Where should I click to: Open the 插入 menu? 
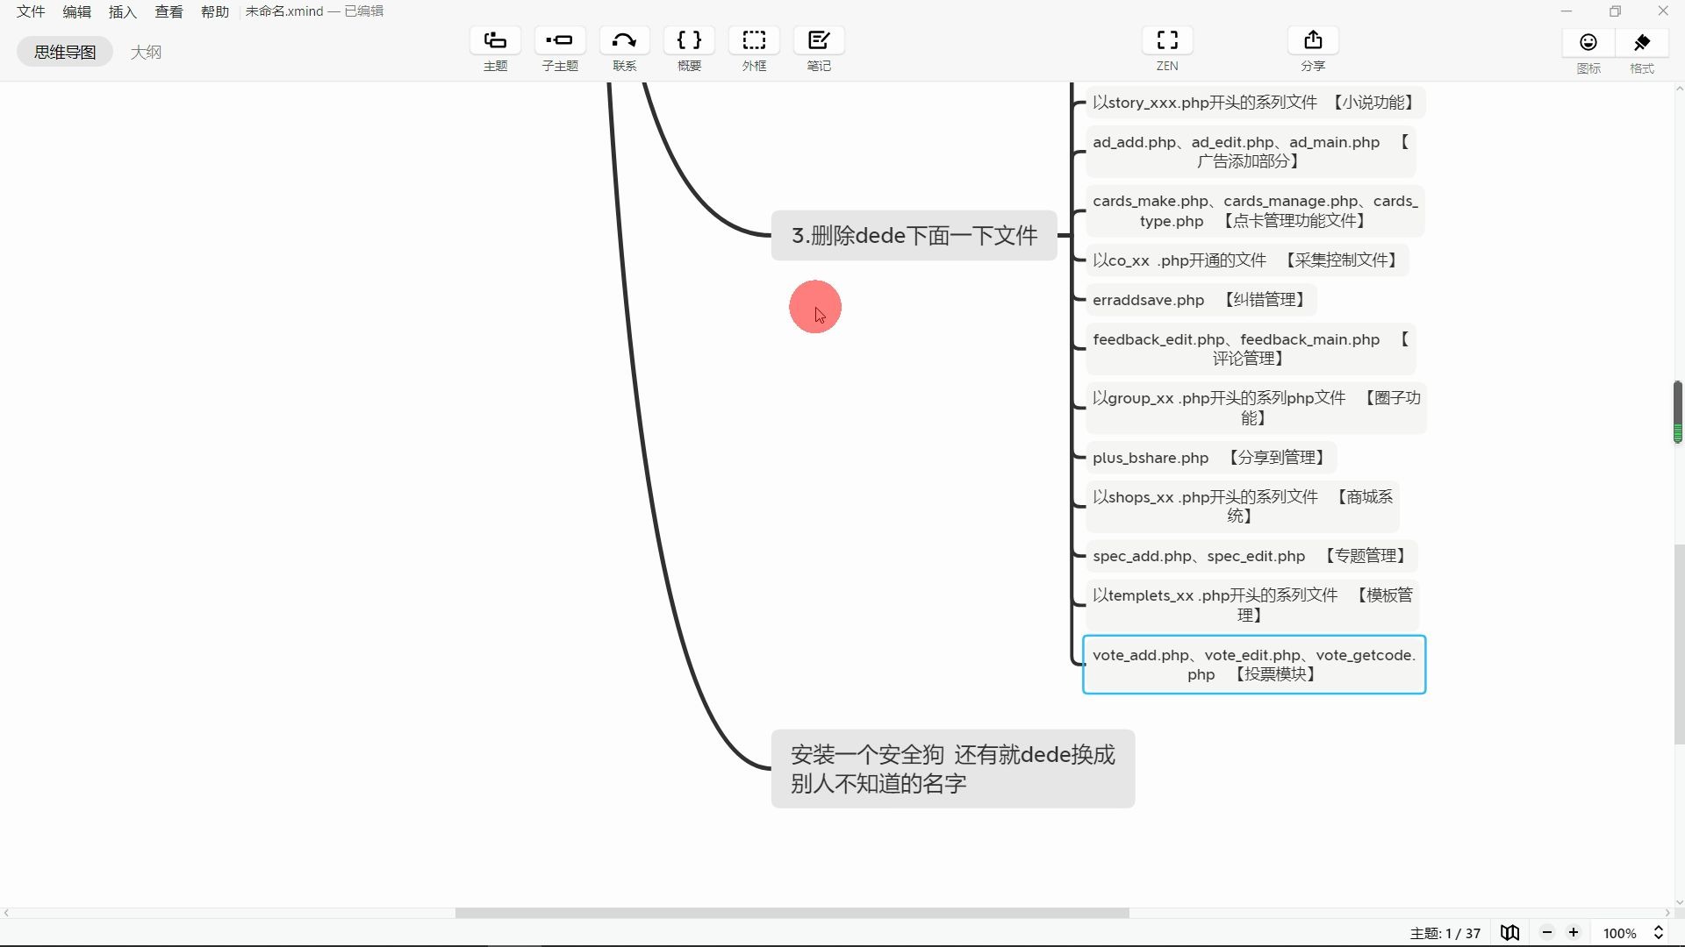122,11
